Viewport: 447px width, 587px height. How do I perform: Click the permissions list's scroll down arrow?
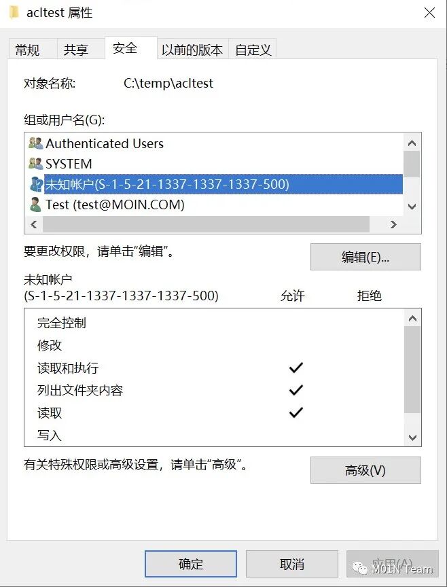click(x=412, y=438)
